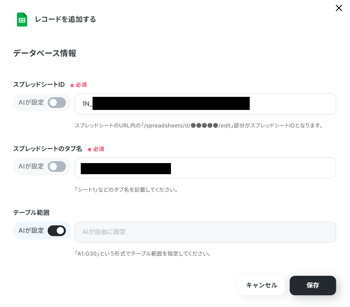Click the 必須 marker beside スプレッドシートID
This screenshot has height=307, width=350.
tap(78, 85)
